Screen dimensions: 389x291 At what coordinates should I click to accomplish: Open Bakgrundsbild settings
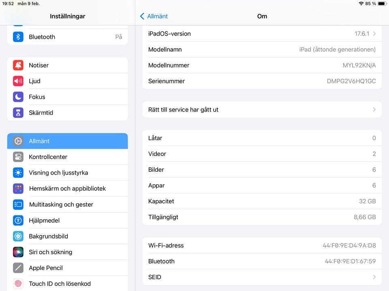(x=48, y=236)
